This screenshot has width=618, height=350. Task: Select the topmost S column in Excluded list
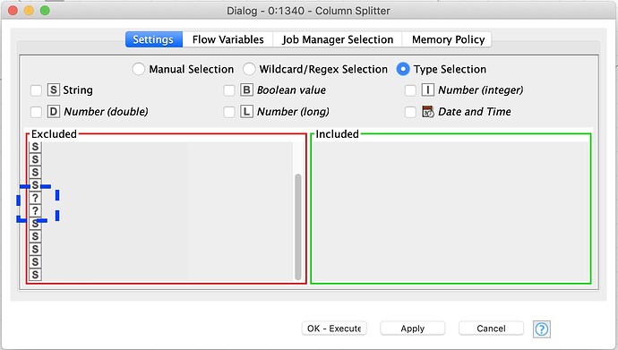point(35,147)
